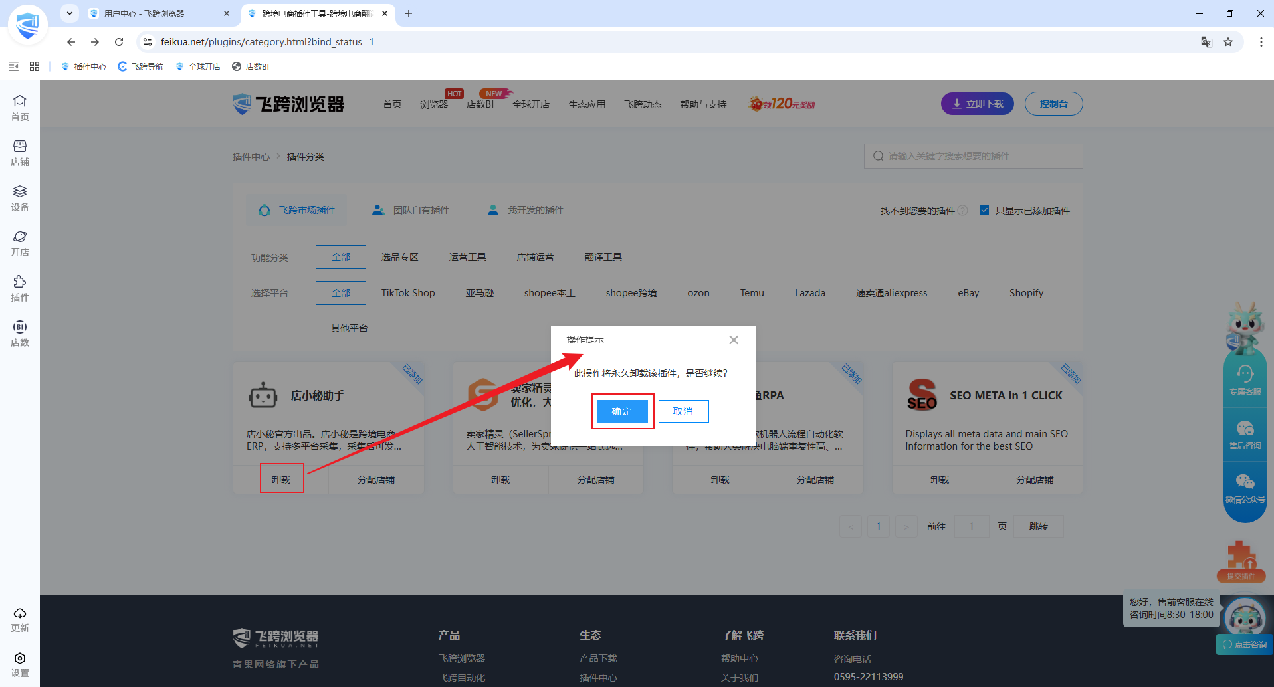Open 全球开店 in top navigation
This screenshot has height=687, width=1274.
tap(531, 104)
